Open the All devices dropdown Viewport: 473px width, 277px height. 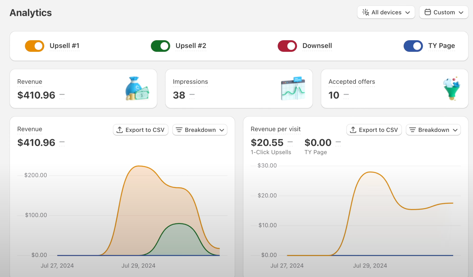[x=386, y=12]
